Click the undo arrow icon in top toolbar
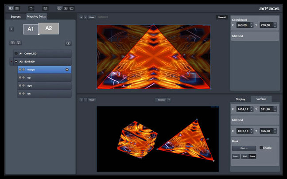Viewport: 287px width, 179px height. 31,8
